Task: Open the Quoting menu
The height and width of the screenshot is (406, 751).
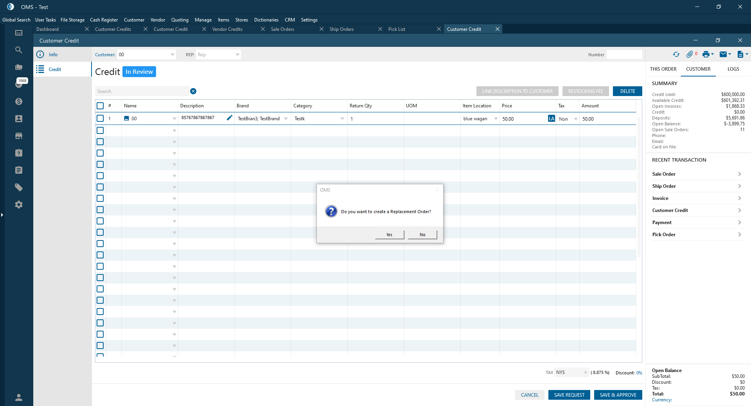Action: coord(180,20)
